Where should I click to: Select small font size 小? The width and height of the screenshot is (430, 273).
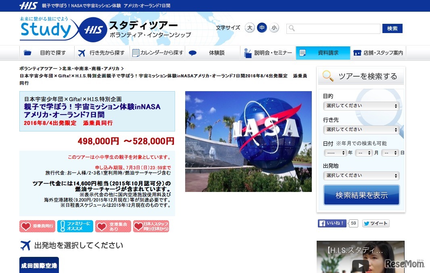pyautogui.click(x=274, y=28)
